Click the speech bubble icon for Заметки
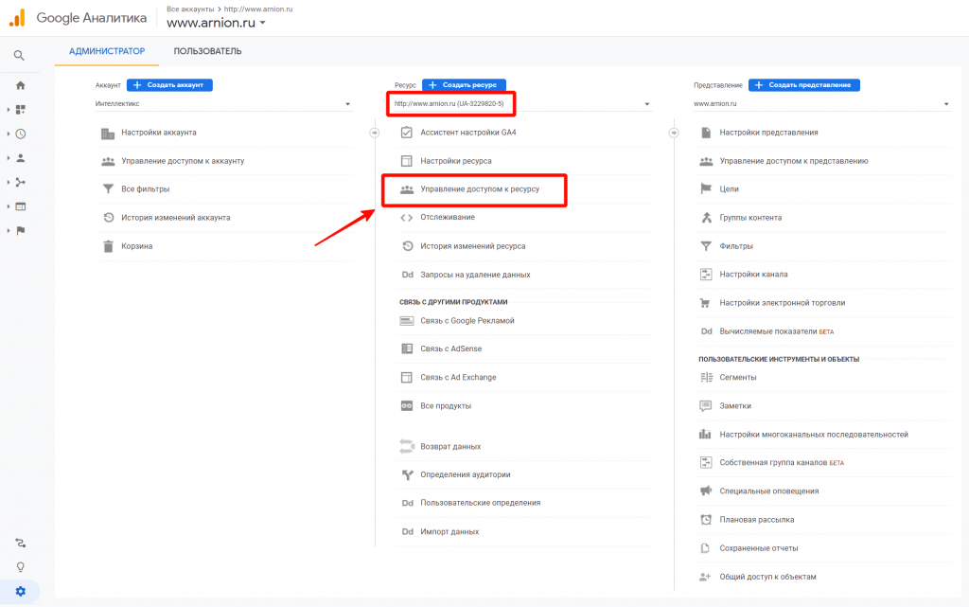The height and width of the screenshot is (607, 969). (706, 406)
